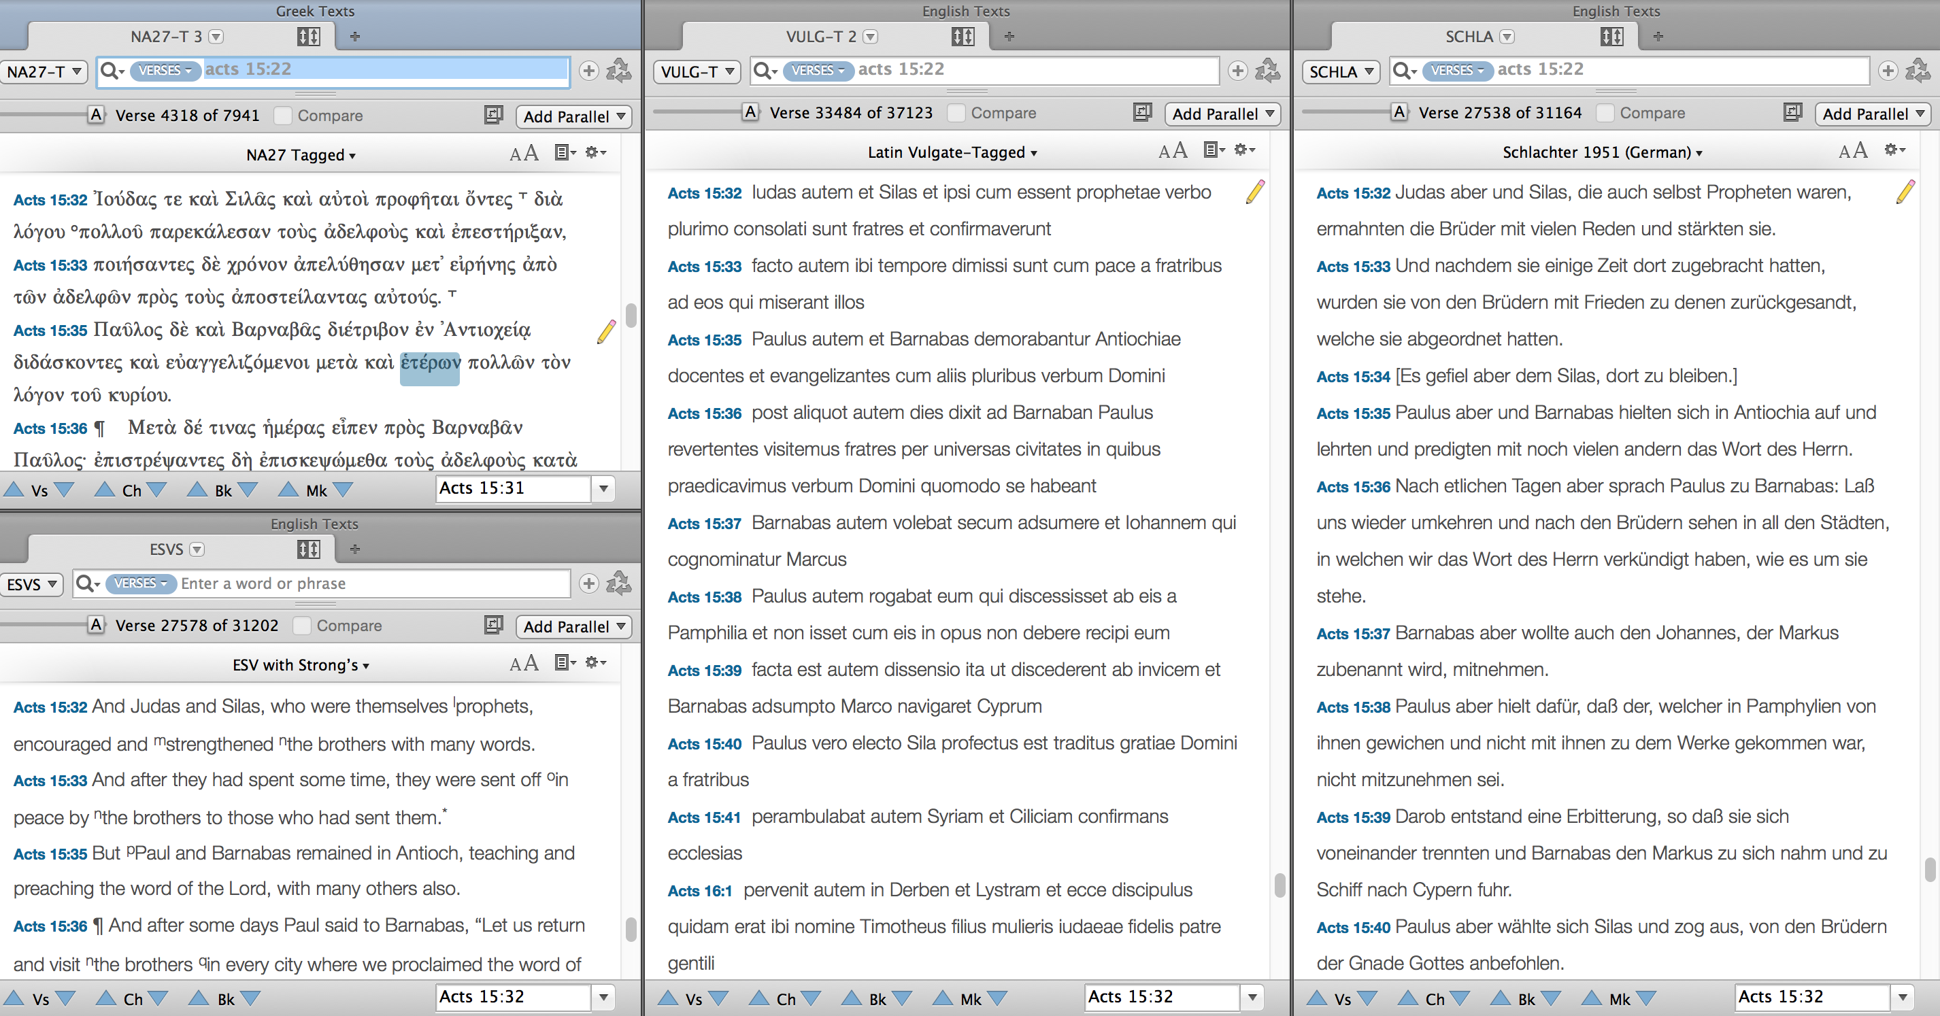Image resolution: width=1940 pixels, height=1016 pixels.
Task: Click the yellow highlighter pencil in Latin Vulgate pane
Action: (1256, 192)
